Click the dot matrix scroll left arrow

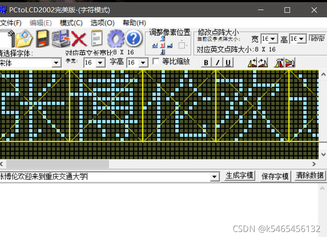click(x=2, y=164)
